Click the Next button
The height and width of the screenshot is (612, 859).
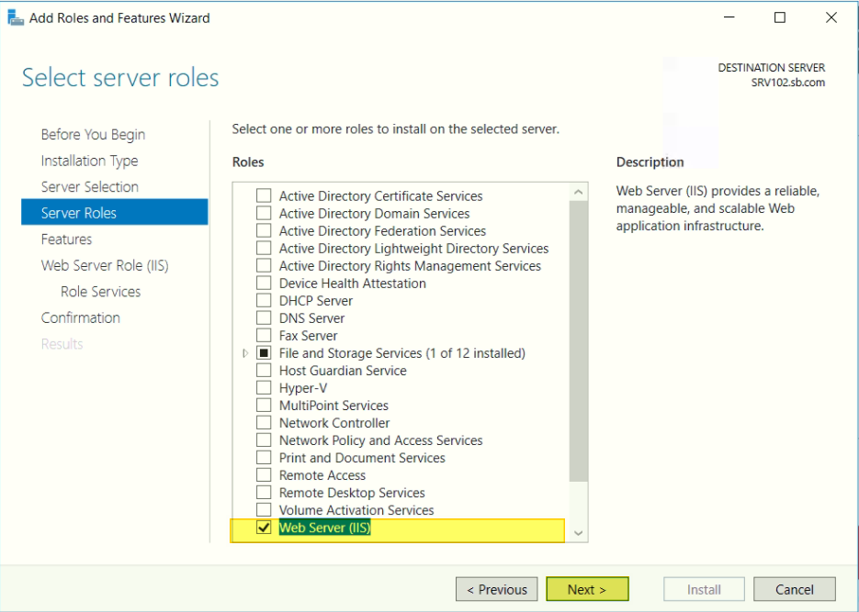[587, 590]
